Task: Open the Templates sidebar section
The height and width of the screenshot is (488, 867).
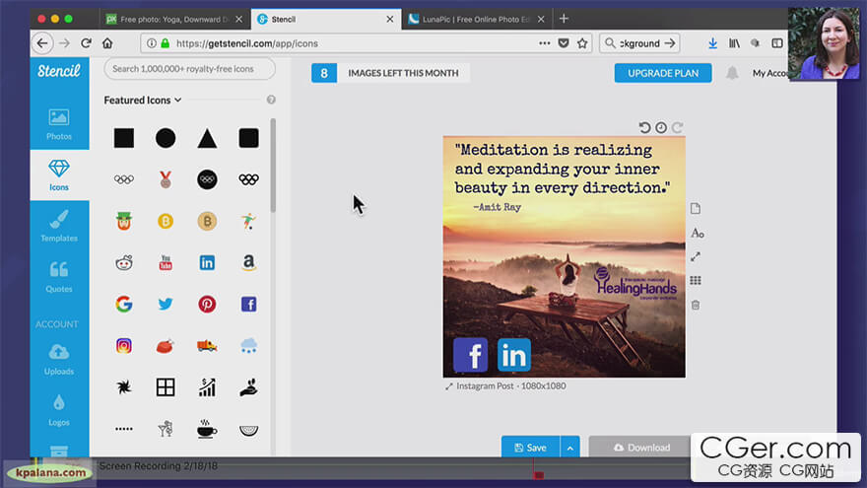Action: click(x=58, y=227)
